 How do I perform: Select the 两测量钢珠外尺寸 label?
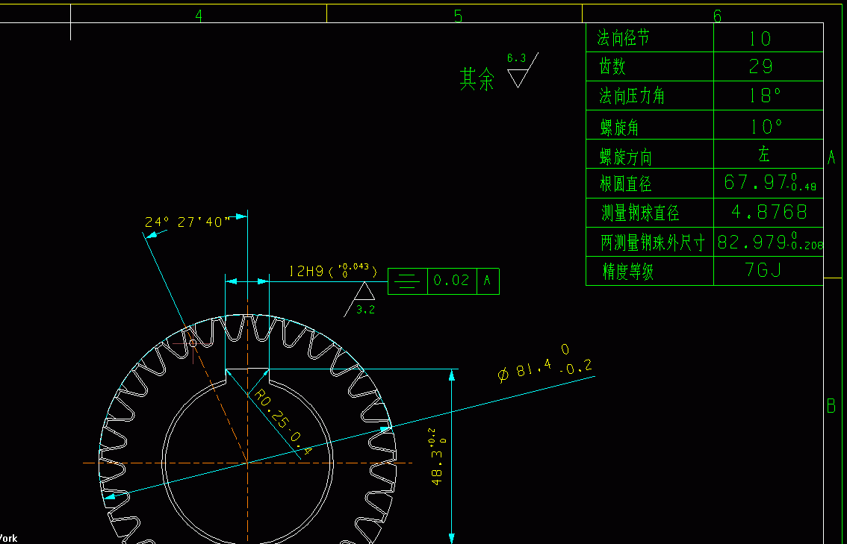[x=653, y=243]
